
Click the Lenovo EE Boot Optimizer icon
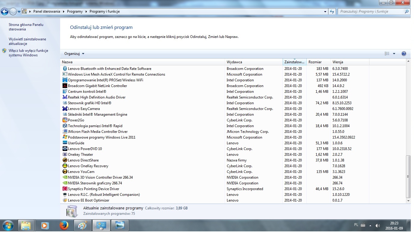65,200
